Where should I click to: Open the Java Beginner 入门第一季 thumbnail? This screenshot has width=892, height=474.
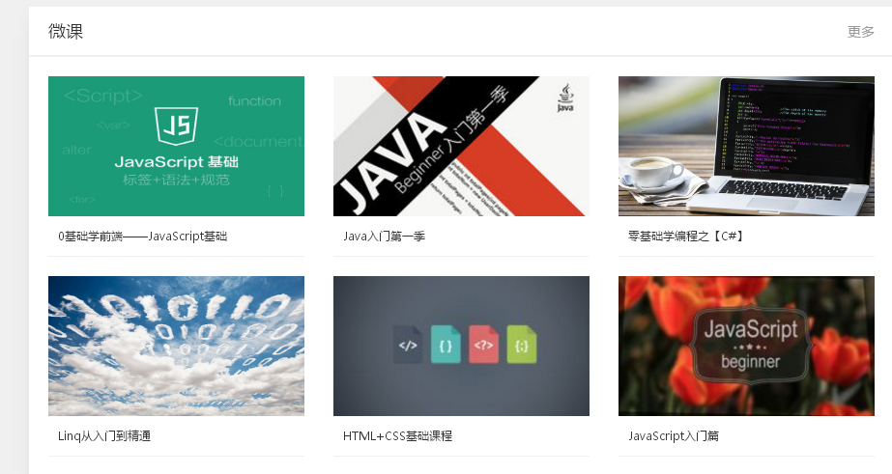[460, 146]
